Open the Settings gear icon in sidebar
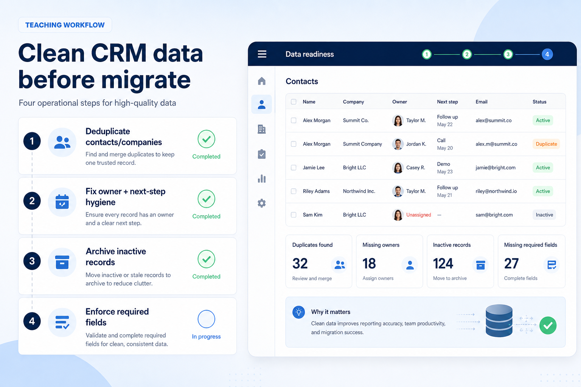The width and height of the screenshot is (581, 387). pos(261,203)
